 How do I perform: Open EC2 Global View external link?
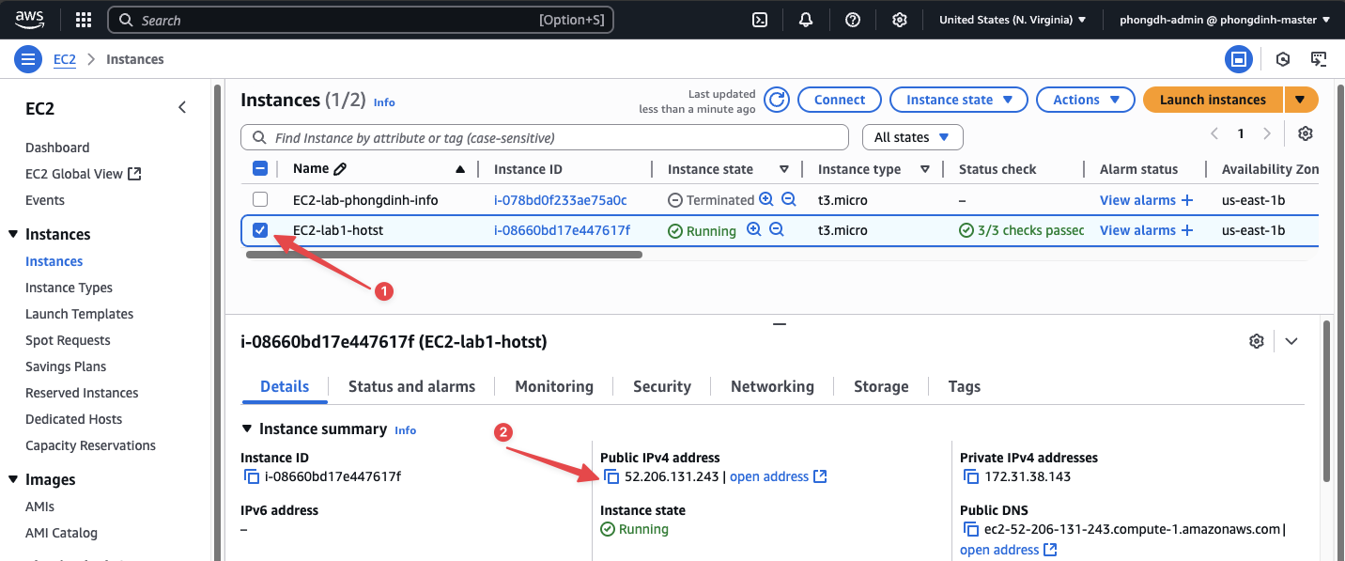tap(83, 174)
